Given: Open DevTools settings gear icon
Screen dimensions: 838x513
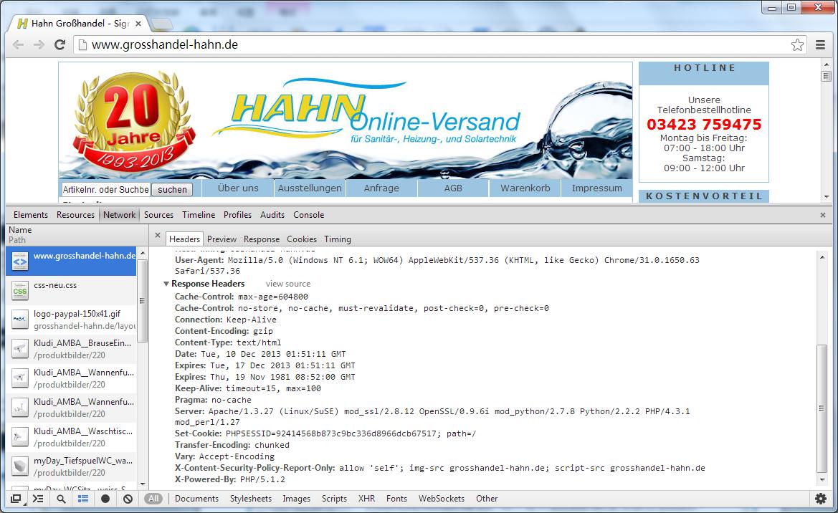Looking at the screenshot, I should pyautogui.click(x=820, y=499).
